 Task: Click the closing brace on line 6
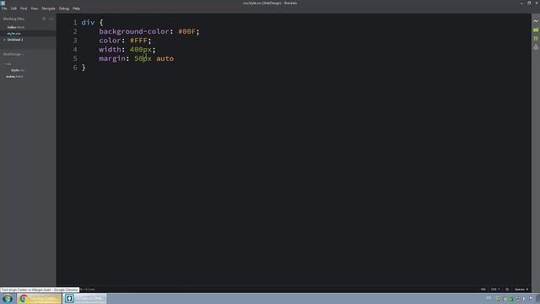(84, 68)
